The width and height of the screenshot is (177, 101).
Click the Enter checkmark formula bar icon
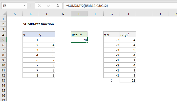pyautogui.click(x=49, y=6)
